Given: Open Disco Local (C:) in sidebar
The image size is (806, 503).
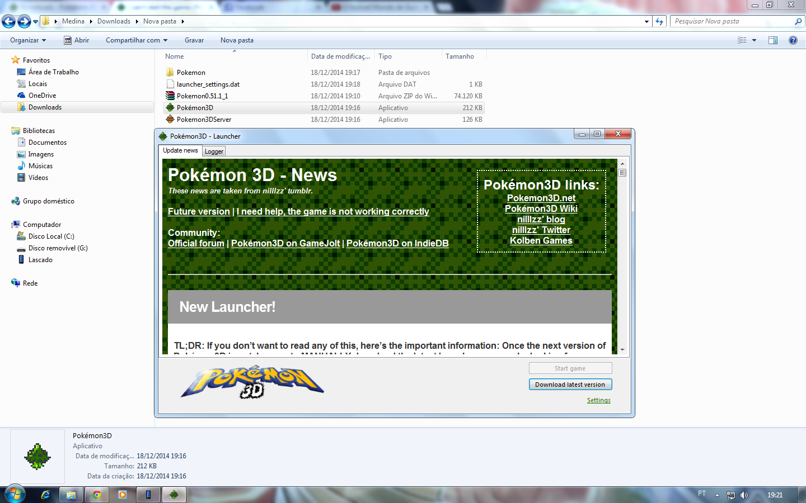Looking at the screenshot, I should (x=51, y=236).
